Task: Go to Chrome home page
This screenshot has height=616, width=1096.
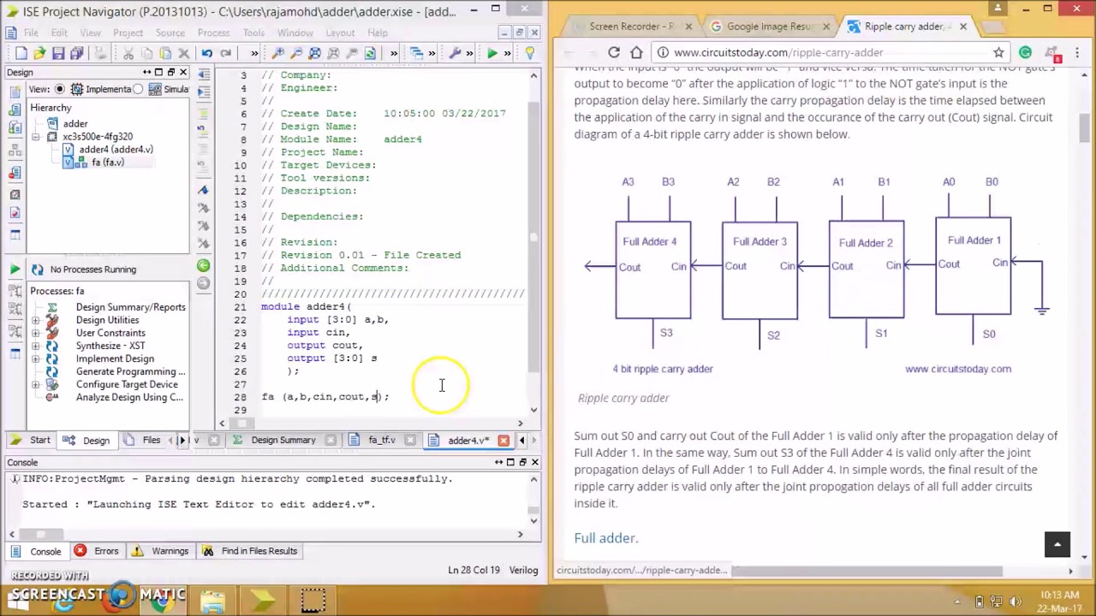Action: pyautogui.click(x=636, y=52)
